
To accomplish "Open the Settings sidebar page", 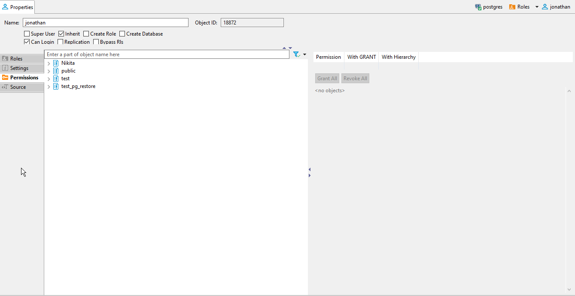I will (x=19, y=68).
